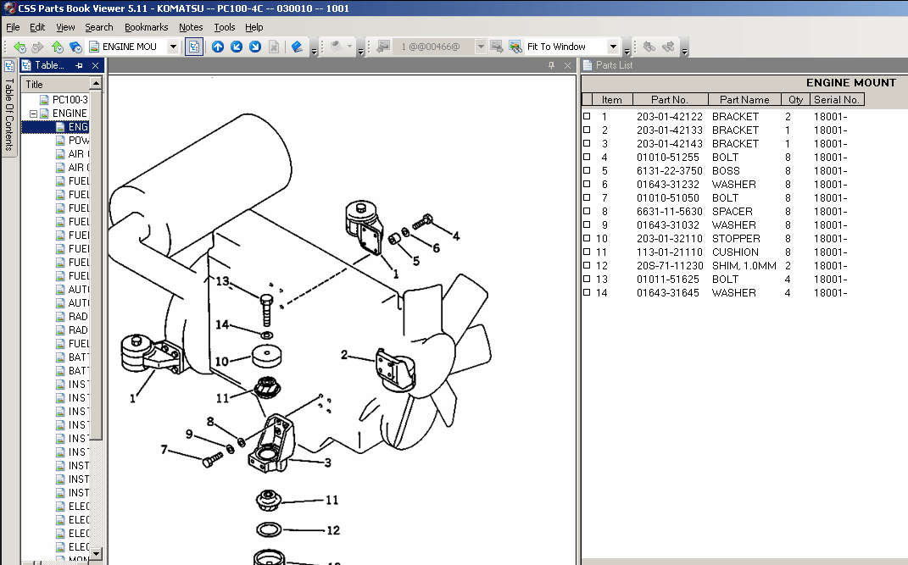908x565 pixels.
Task: Open the Bookmarks menu
Action: [146, 27]
